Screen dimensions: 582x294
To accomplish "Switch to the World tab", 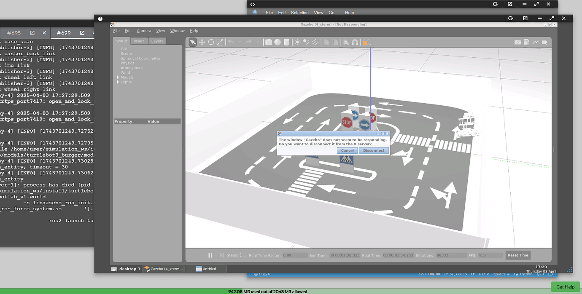I will (x=121, y=41).
